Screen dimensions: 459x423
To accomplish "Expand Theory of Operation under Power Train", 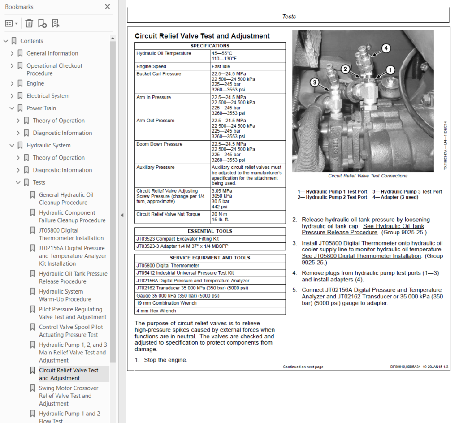I will tap(18, 121).
